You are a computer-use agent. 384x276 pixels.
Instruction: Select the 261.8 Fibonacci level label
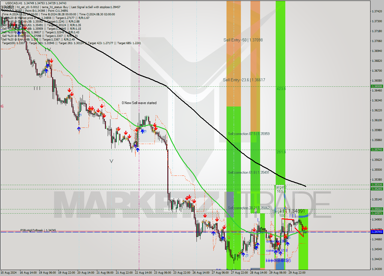coord(281,152)
